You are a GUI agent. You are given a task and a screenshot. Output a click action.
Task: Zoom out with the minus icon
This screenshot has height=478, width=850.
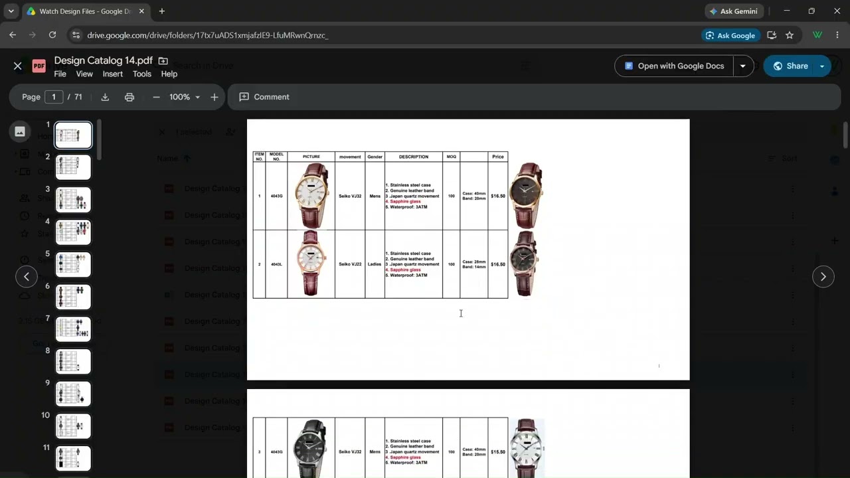[x=156, y=97]
